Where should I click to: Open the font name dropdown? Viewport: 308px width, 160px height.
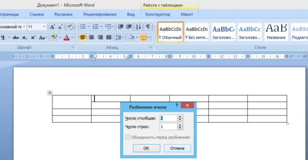pos(24,27)
